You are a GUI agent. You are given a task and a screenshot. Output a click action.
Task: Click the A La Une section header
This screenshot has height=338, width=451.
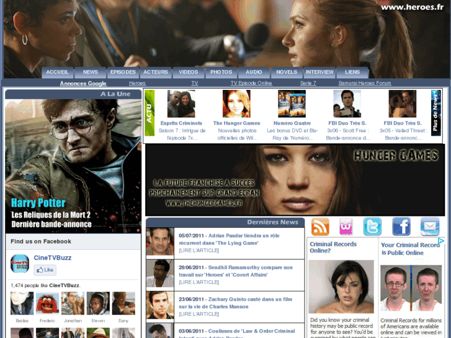click(73, 94)
